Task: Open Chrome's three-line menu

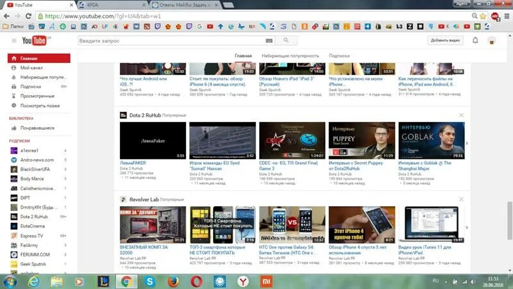Action: [x=507, y=16]
